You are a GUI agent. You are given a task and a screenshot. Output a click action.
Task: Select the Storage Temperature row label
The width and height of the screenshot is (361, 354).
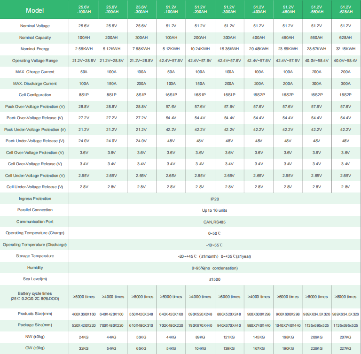coord(35,256)
